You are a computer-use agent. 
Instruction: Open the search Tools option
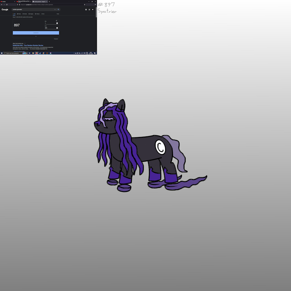[58, 14]
